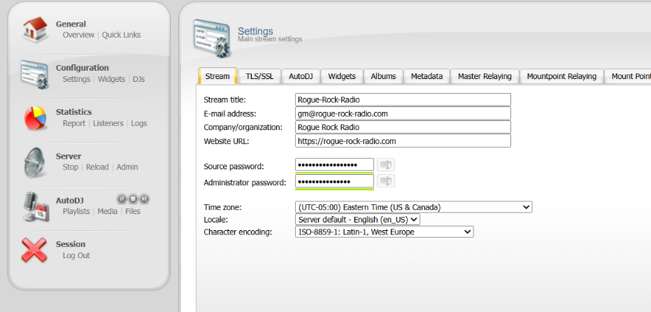Click the AutoDJ microphone calendar icon

tap(36, 207)
